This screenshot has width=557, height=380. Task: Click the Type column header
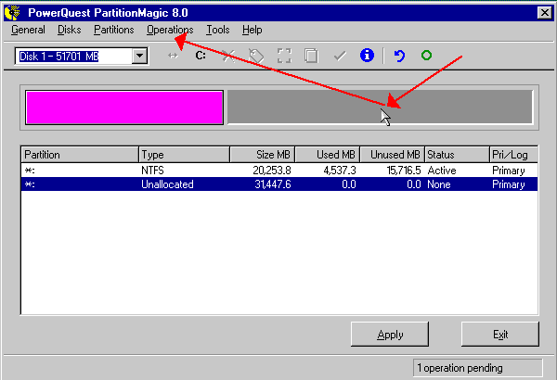(185, 155)
